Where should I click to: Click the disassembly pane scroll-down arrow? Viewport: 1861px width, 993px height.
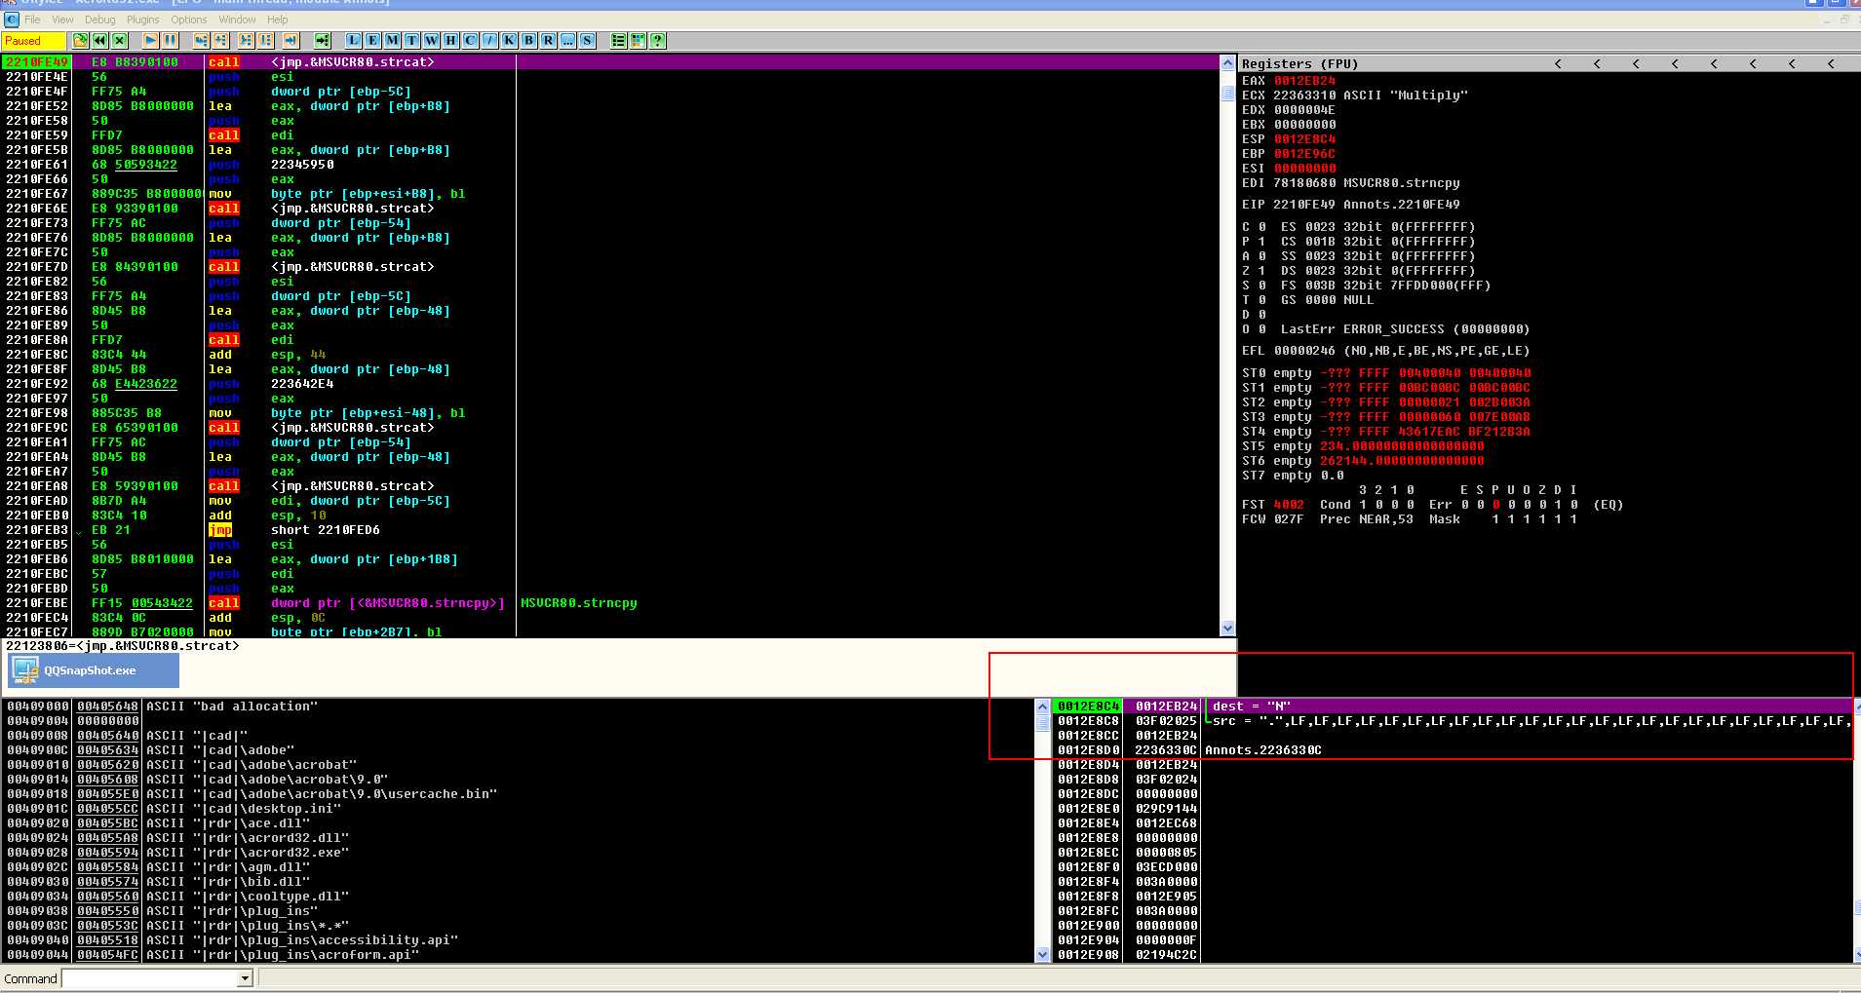1227,629
